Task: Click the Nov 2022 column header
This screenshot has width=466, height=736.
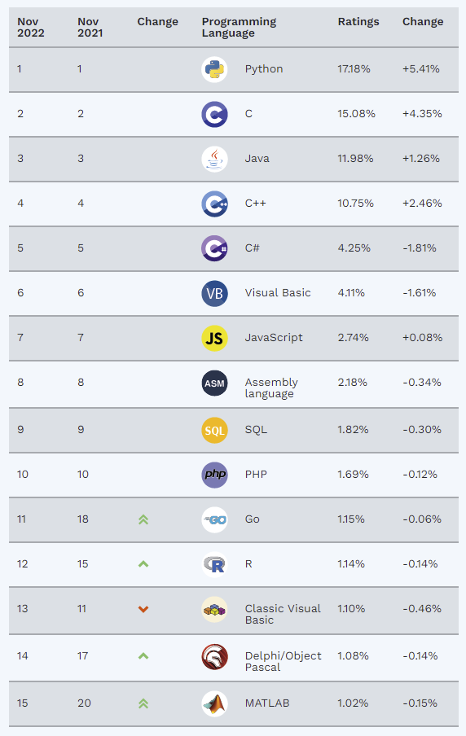Action: [31, 27]
